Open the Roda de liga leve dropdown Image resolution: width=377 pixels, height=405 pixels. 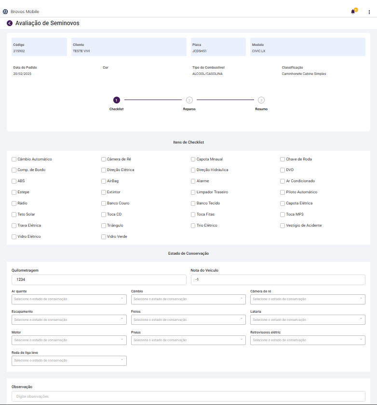pyautogui.click(x=69, y=361)
